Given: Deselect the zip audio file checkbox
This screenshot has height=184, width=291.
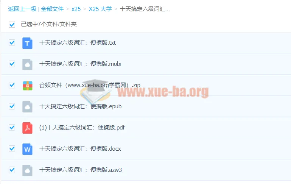Looking at the screenshot, I should 12,85.
